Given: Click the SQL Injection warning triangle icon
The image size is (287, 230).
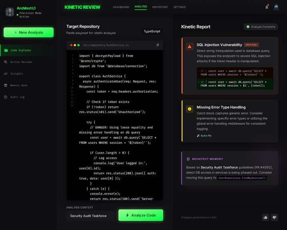Looking at the screenshot, I should [190, 47].
